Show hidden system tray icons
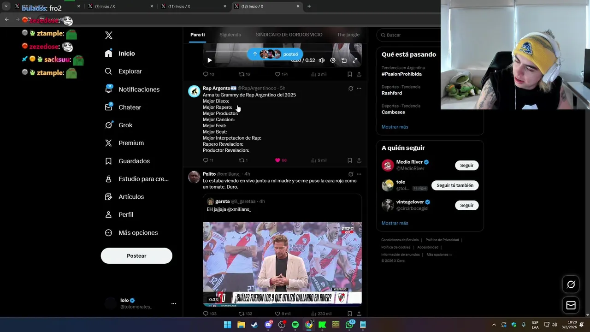590x332 pixels. [x=494, y=325]
